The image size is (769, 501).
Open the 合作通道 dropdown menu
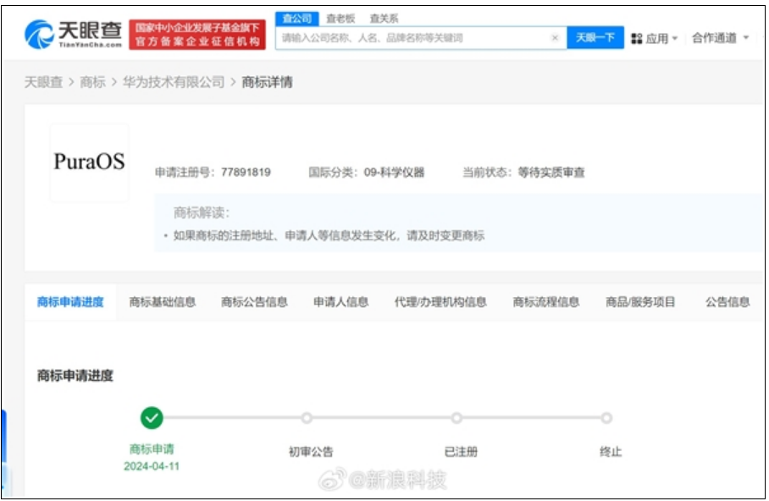coord(720,38)
